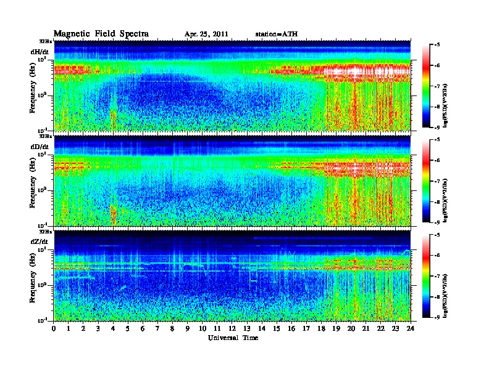Click hour 16 on the Universal Time axis

click(x=291, y=328)
